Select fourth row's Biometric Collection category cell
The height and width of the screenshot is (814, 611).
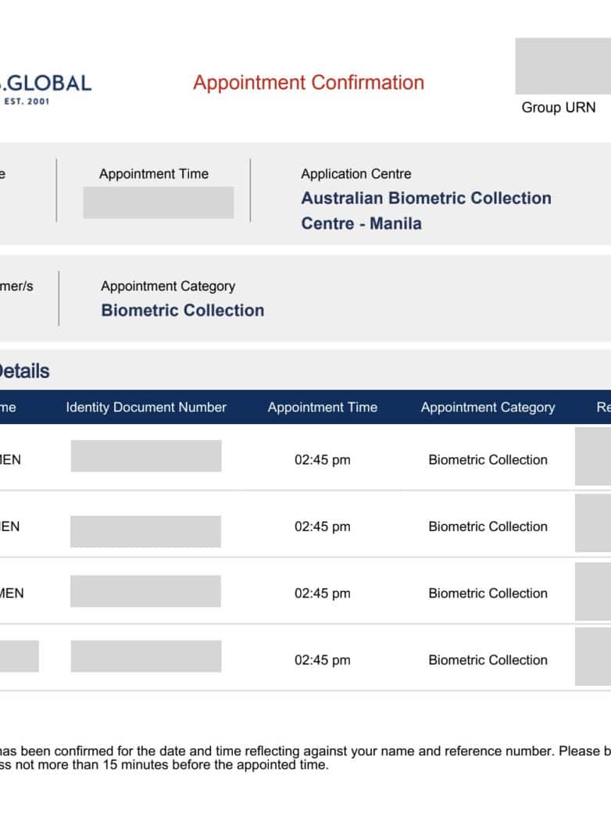click(x=488, y=660)
